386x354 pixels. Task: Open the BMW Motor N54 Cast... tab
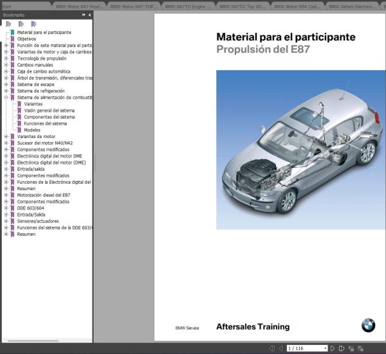tap(297, 6)
